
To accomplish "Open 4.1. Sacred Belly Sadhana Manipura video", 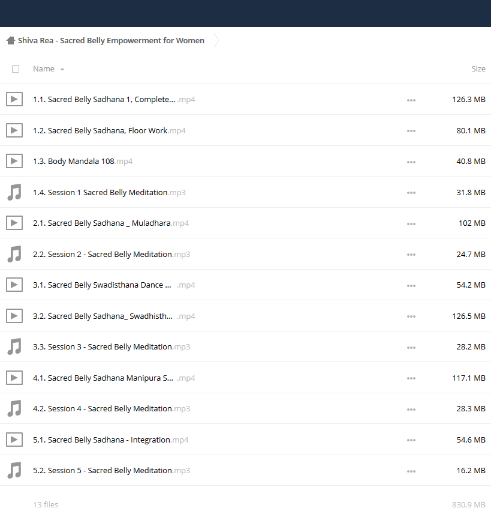I will (114, 378).
